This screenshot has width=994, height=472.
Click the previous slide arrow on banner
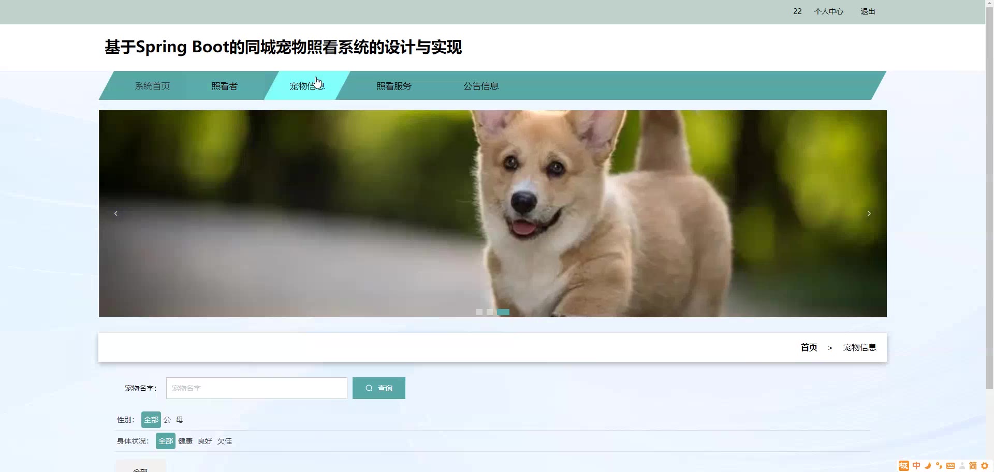(x=116, y=213)
